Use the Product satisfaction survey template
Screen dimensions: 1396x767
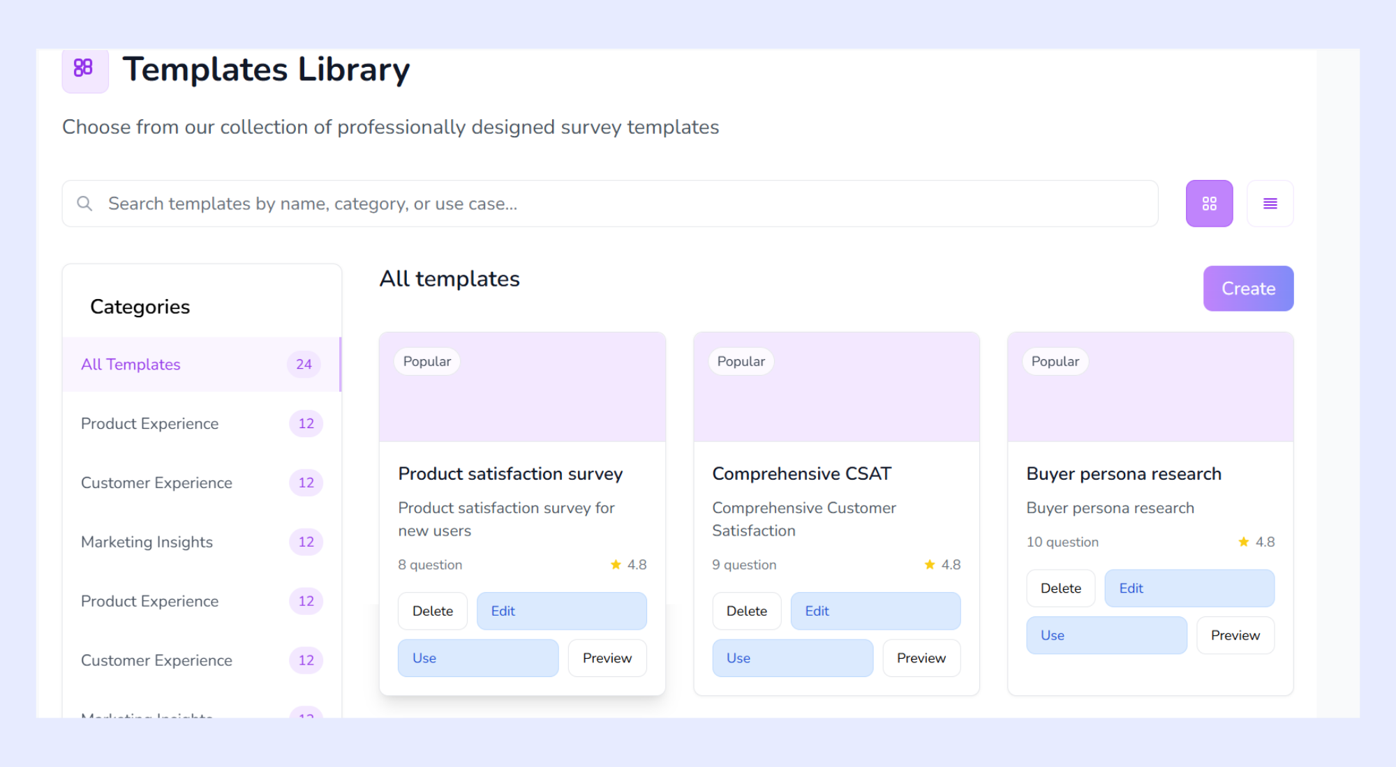[x=477, y=658]
